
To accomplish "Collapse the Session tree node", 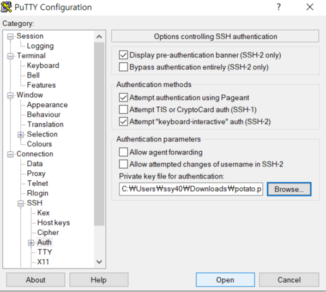I will [x=10, y=37].
